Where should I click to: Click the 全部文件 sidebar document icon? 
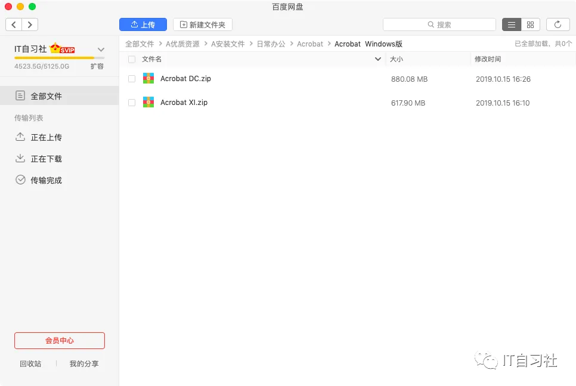tap(20, 96)
